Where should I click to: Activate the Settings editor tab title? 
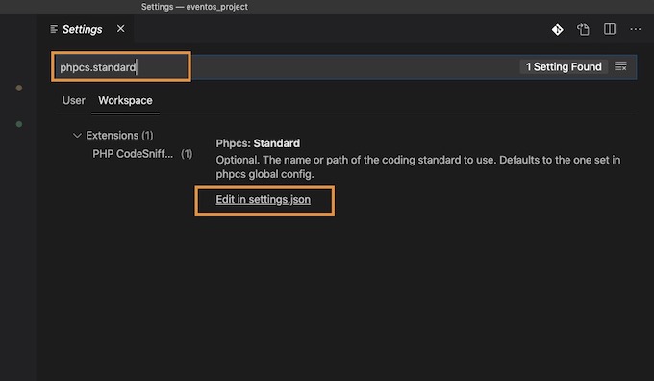click(82, 29)
